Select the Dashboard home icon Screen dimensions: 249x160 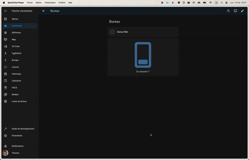pyautogui.click(x=5, y=26)
